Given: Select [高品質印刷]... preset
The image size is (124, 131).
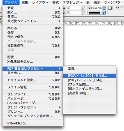Looking at the screenshot, I should click(x=90, y=93).
